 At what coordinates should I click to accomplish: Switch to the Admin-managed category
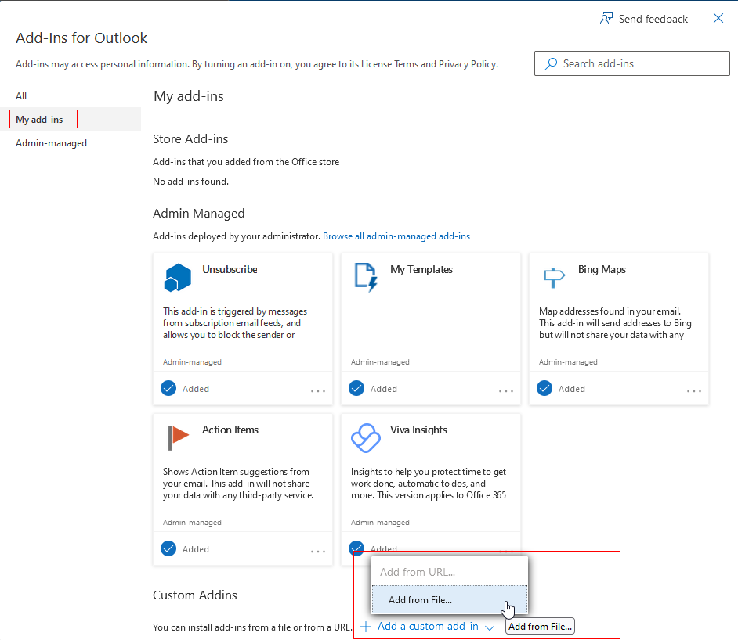51,143
